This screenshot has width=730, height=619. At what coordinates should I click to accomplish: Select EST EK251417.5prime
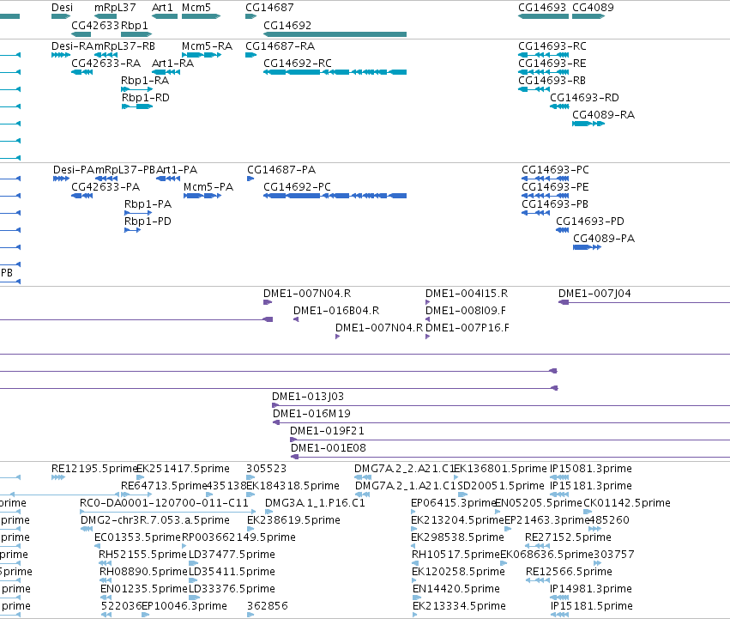[183, 469]
